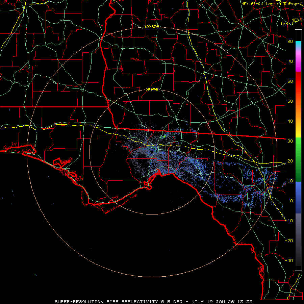The width and height of the screenshot is (304, 304).
Task: Click the "50 NMI" range ring label
Action: pyautogui.click(x=152, y=90)
